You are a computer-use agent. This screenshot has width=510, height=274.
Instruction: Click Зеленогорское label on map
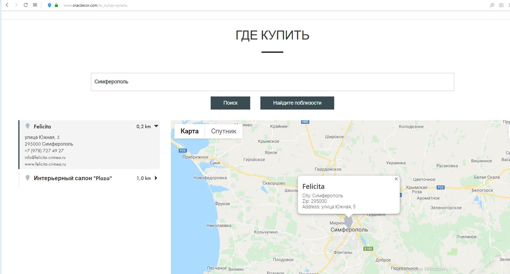point(446,208)
